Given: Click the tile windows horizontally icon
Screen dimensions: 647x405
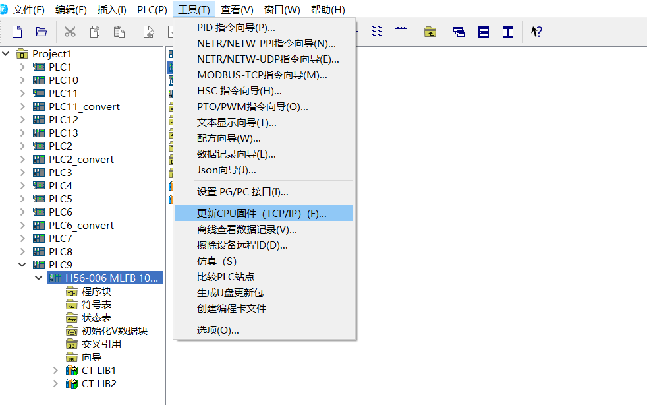Looking at the screenshot, I should click(484, 32).
